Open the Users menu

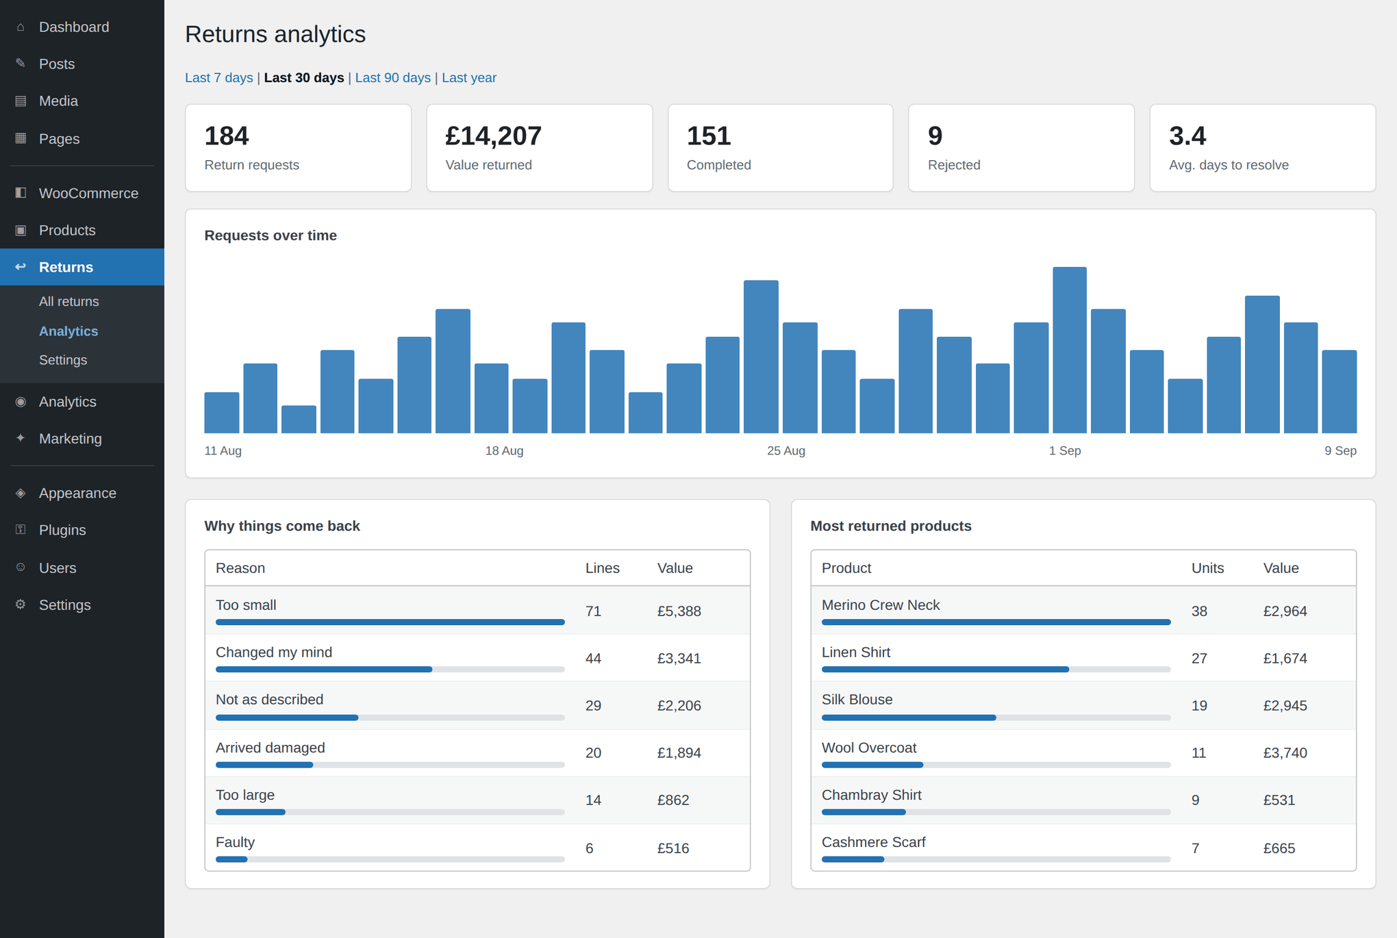click(x=82, y=568)
